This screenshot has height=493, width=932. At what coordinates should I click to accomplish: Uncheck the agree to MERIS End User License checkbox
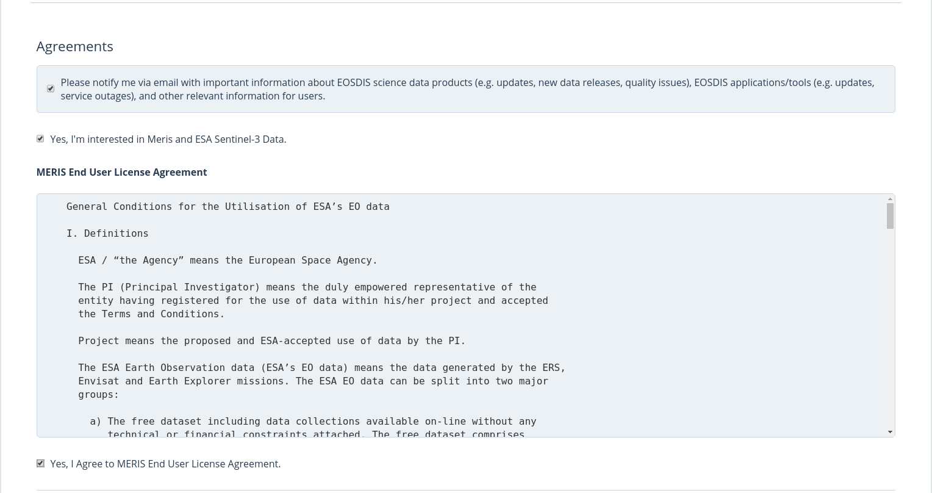click(40, 464)
